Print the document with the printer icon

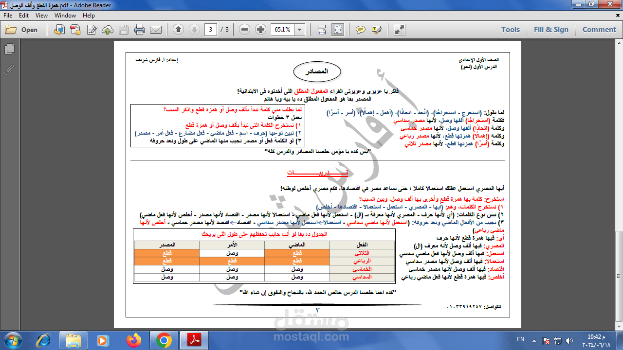(140, 30)
